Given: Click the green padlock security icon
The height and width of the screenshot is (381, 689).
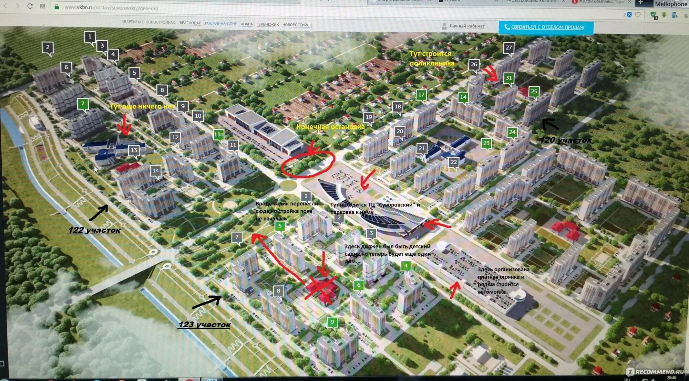Looking at the screenshot, I should click(x=57, y=7).
